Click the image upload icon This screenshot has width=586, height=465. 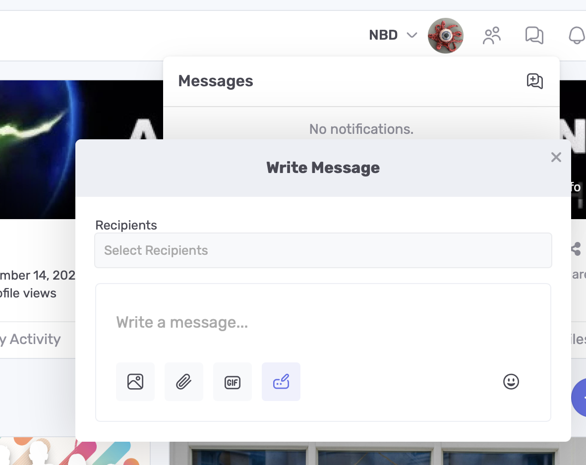pyautogui.click(x=135, y=382)
